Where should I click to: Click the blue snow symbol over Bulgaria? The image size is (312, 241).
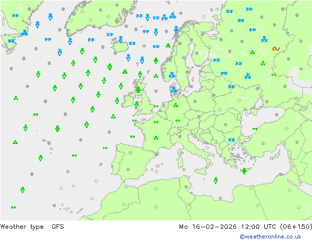pos(231,140)
